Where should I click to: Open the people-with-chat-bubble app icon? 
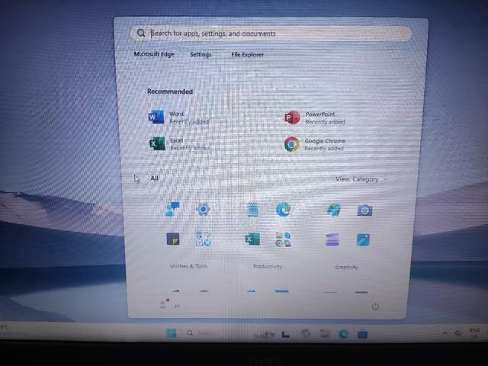click(172, 209)
